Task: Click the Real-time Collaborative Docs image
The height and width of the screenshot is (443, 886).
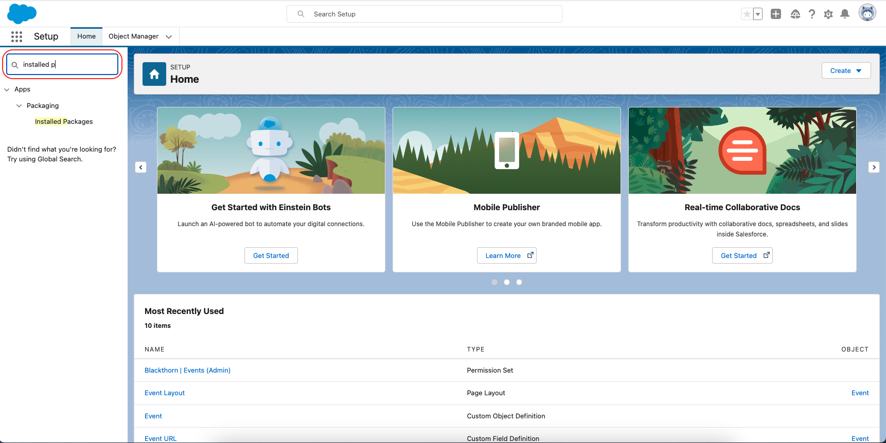Action: (x=742, y=151)
